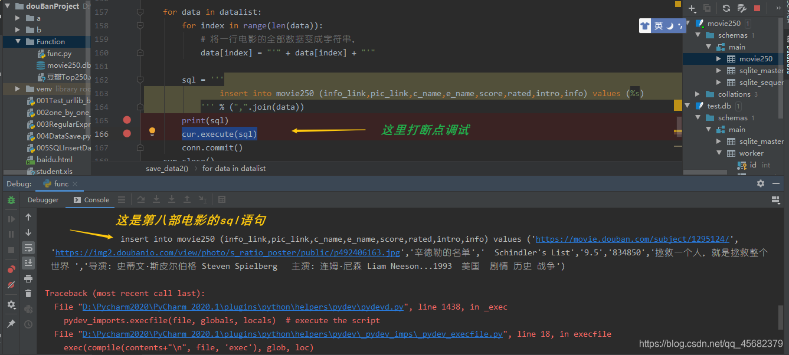Hide the Debug tool window

pyautogui.click(x=776, y=183)
